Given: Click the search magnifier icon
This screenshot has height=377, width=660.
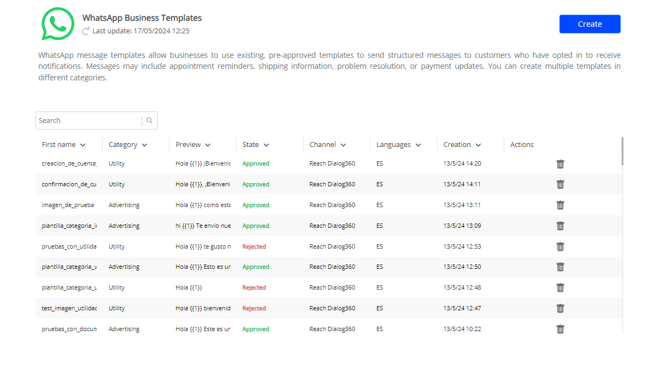Looking at the screenshot, I should pos(150,121).
